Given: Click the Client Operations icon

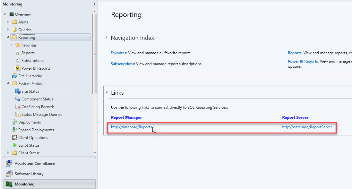Looking at the screenshot, I should tap(15, 138).
